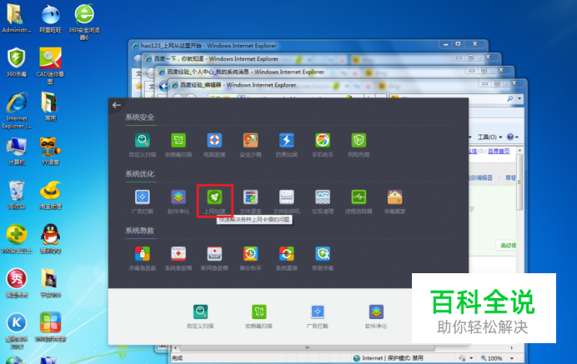The image size is (577, 364).
Task: Select the 360安全卫士 desktop icon
Action: tap(17, 239)
